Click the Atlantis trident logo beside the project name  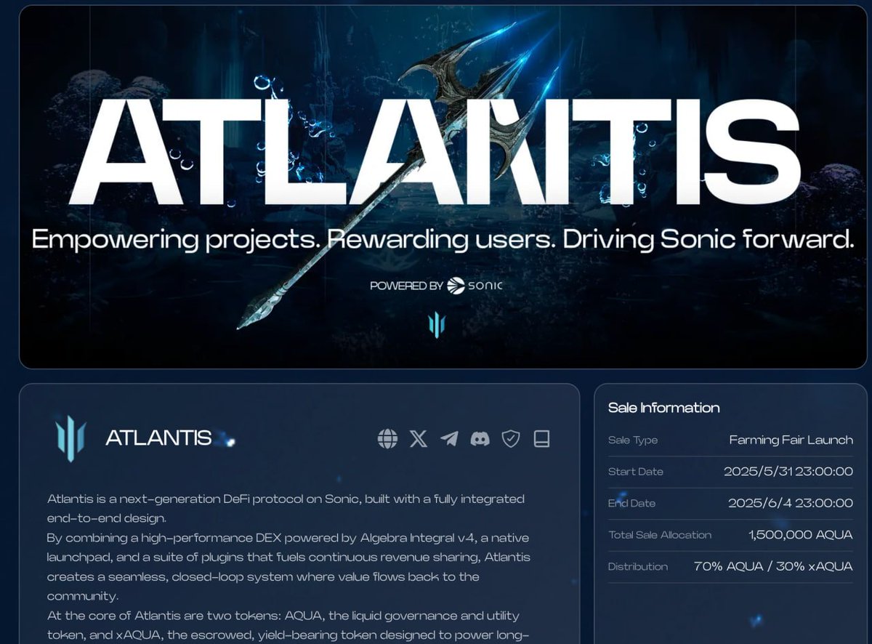(71, 438)
